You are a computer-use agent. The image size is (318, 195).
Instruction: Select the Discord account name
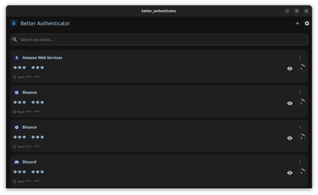(29, 162)
